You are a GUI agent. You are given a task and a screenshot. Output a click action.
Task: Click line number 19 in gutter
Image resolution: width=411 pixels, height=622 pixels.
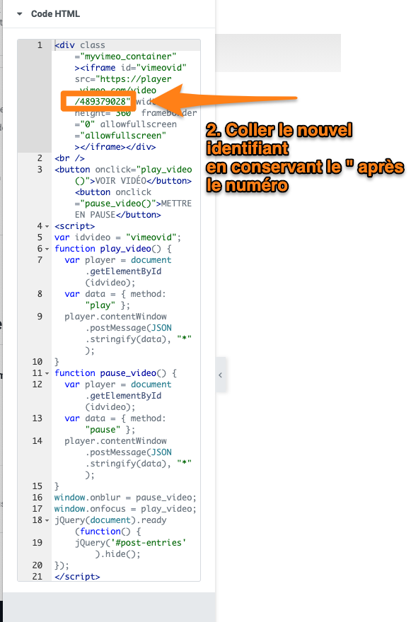(37, 542)
